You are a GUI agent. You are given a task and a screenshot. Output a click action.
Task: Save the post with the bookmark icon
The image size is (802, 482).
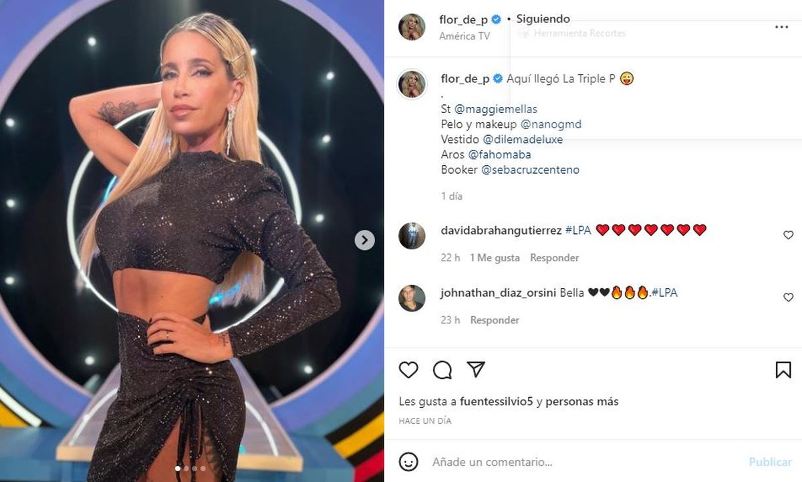(783, 370)
